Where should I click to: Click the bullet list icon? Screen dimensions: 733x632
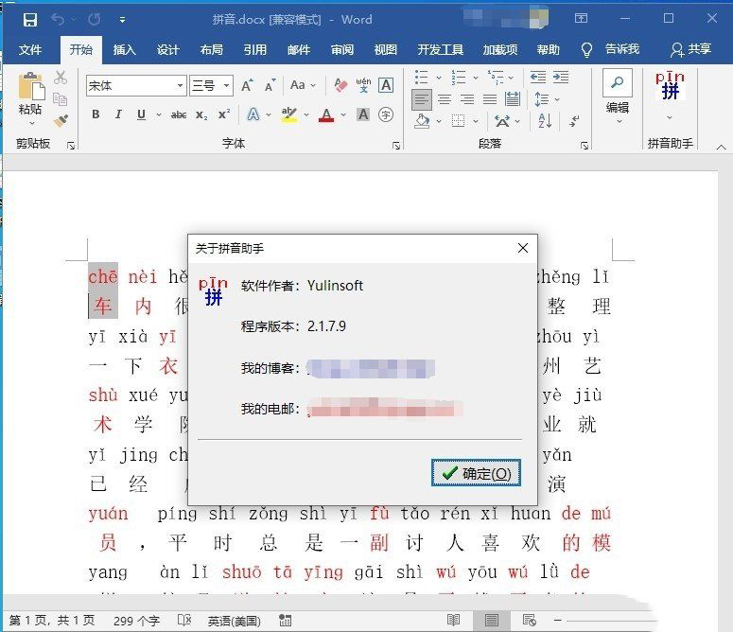[422, 78]
